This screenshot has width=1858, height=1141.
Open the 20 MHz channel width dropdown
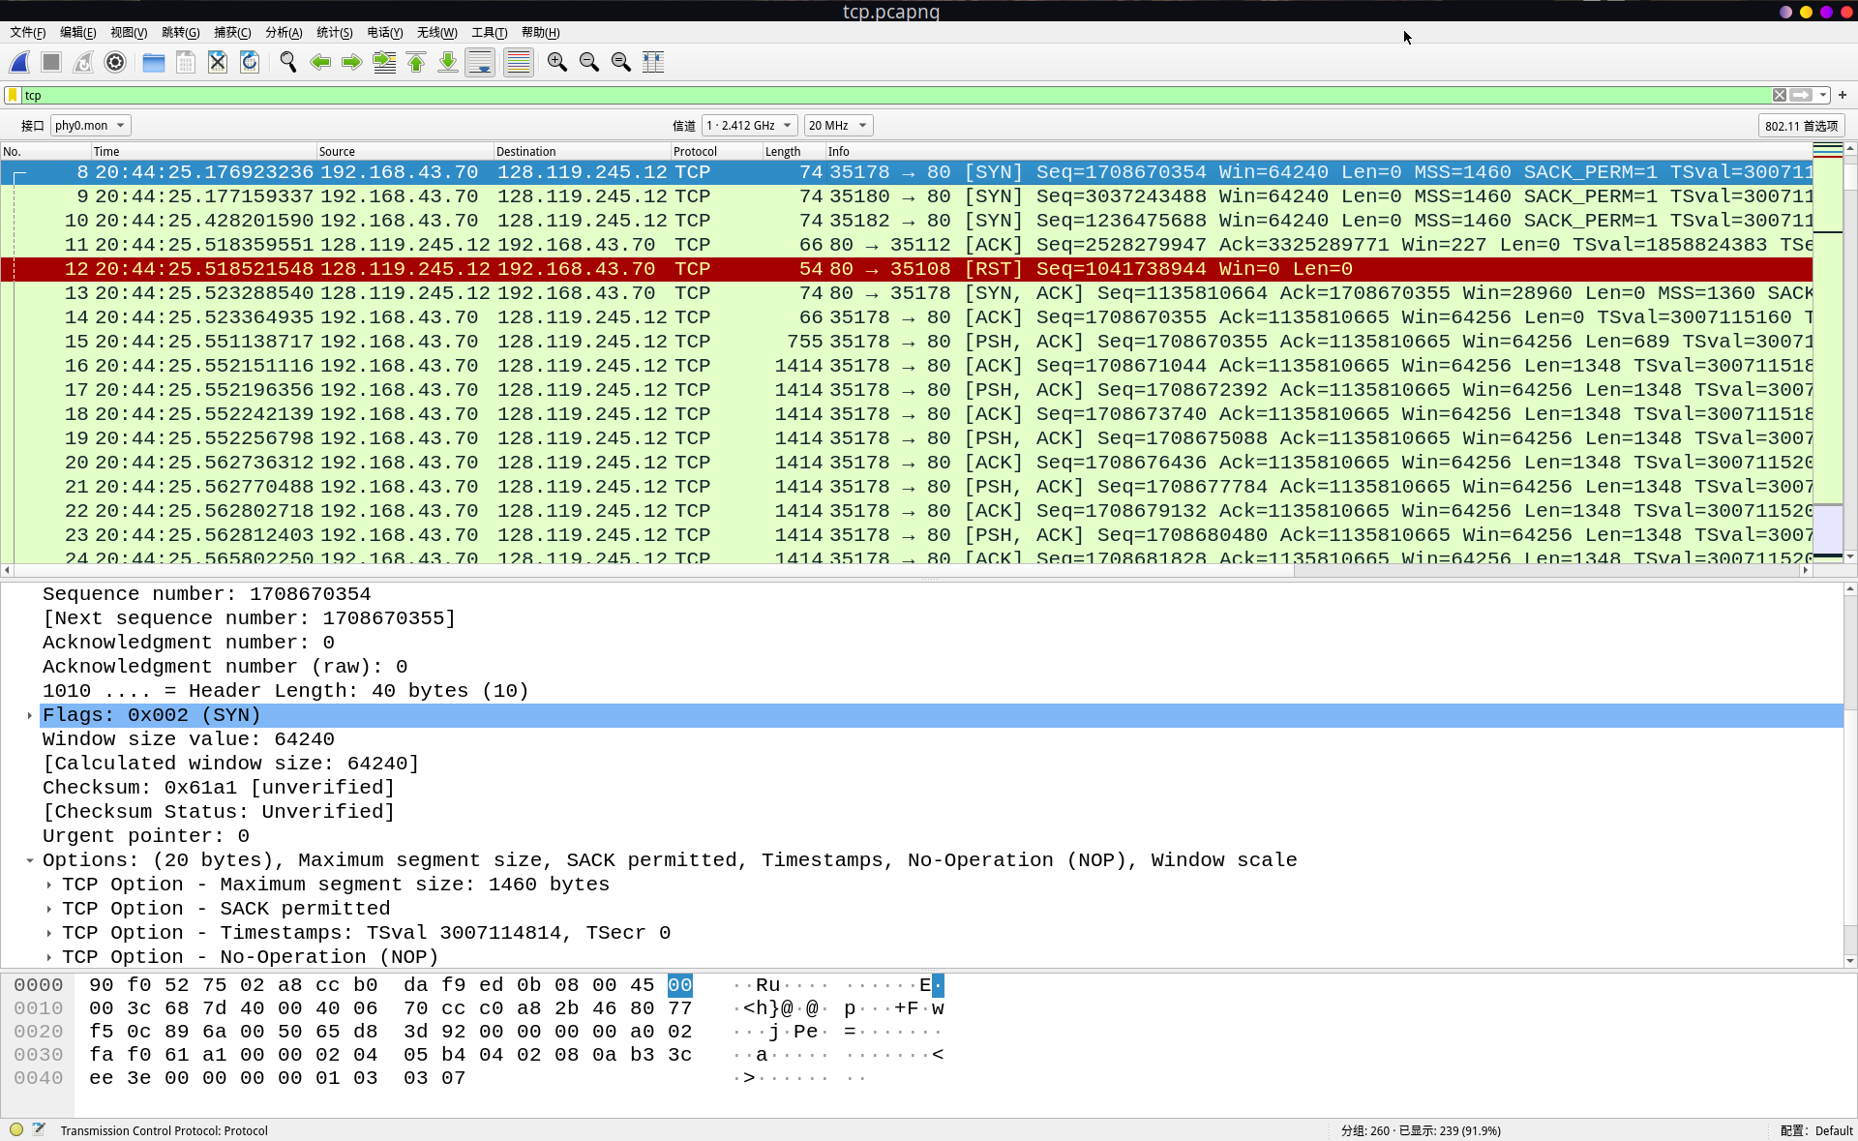(x=838, y=126)
